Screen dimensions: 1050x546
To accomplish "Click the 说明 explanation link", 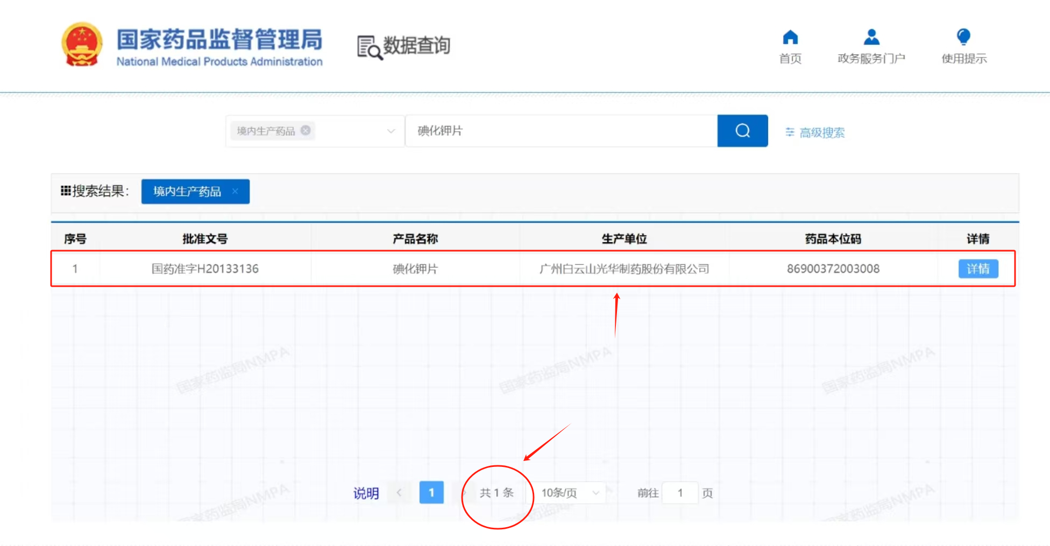I will 366,493.
